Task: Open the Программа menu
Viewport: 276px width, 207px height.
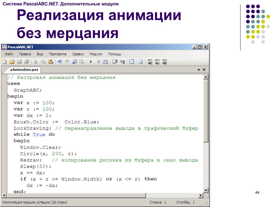Action: tap(58, 54)
